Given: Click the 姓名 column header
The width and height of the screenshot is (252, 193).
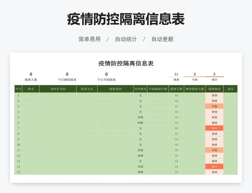Looking at the screenshot, I should (31, 89).
